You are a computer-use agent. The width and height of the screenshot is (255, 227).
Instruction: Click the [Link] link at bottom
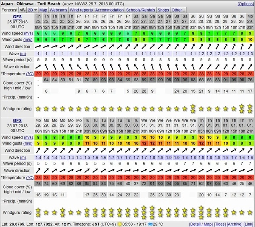[x=248, y=224]
